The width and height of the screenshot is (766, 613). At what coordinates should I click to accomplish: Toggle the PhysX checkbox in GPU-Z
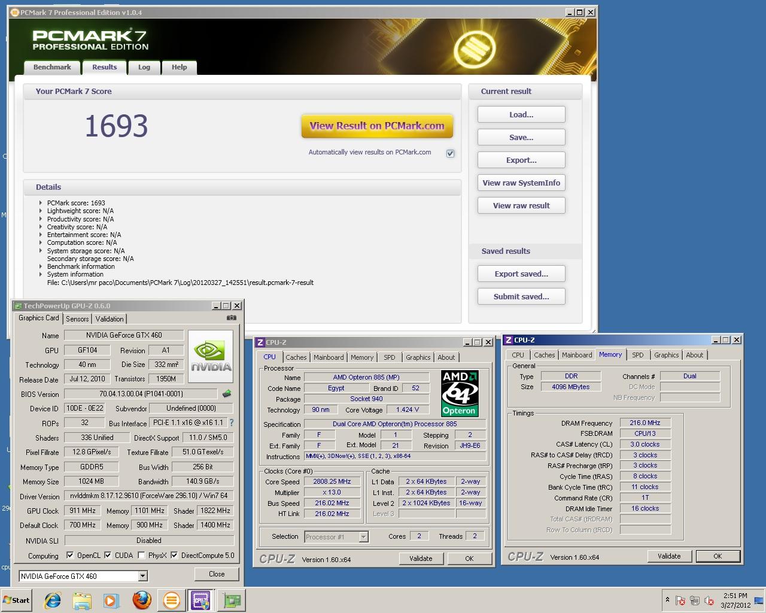pos(141,555)
